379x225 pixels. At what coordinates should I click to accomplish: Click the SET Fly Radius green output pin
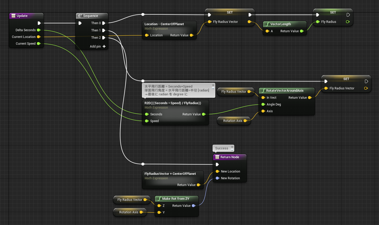tap(348, 22)
